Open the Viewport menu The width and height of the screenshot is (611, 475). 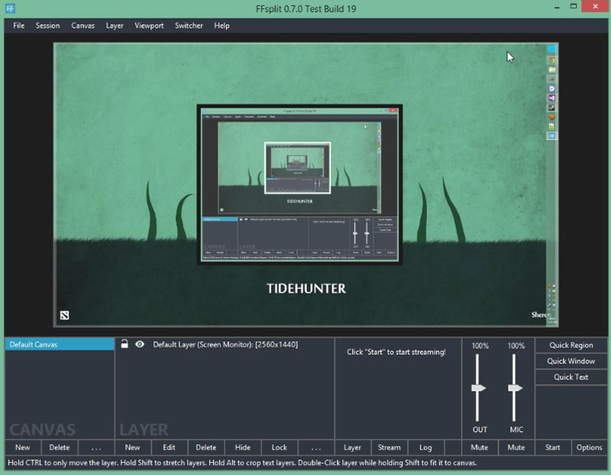(149, 25)
